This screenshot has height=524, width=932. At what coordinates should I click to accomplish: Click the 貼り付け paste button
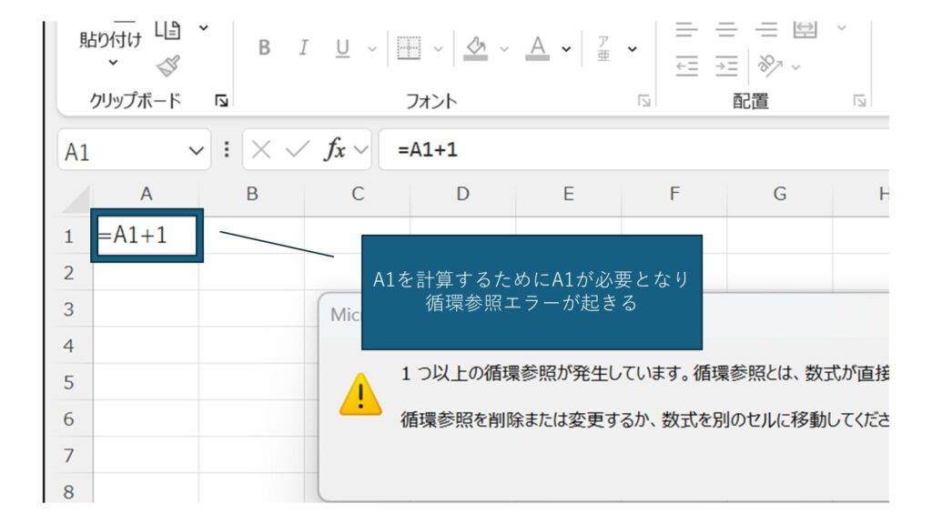[x=112, y=40]
